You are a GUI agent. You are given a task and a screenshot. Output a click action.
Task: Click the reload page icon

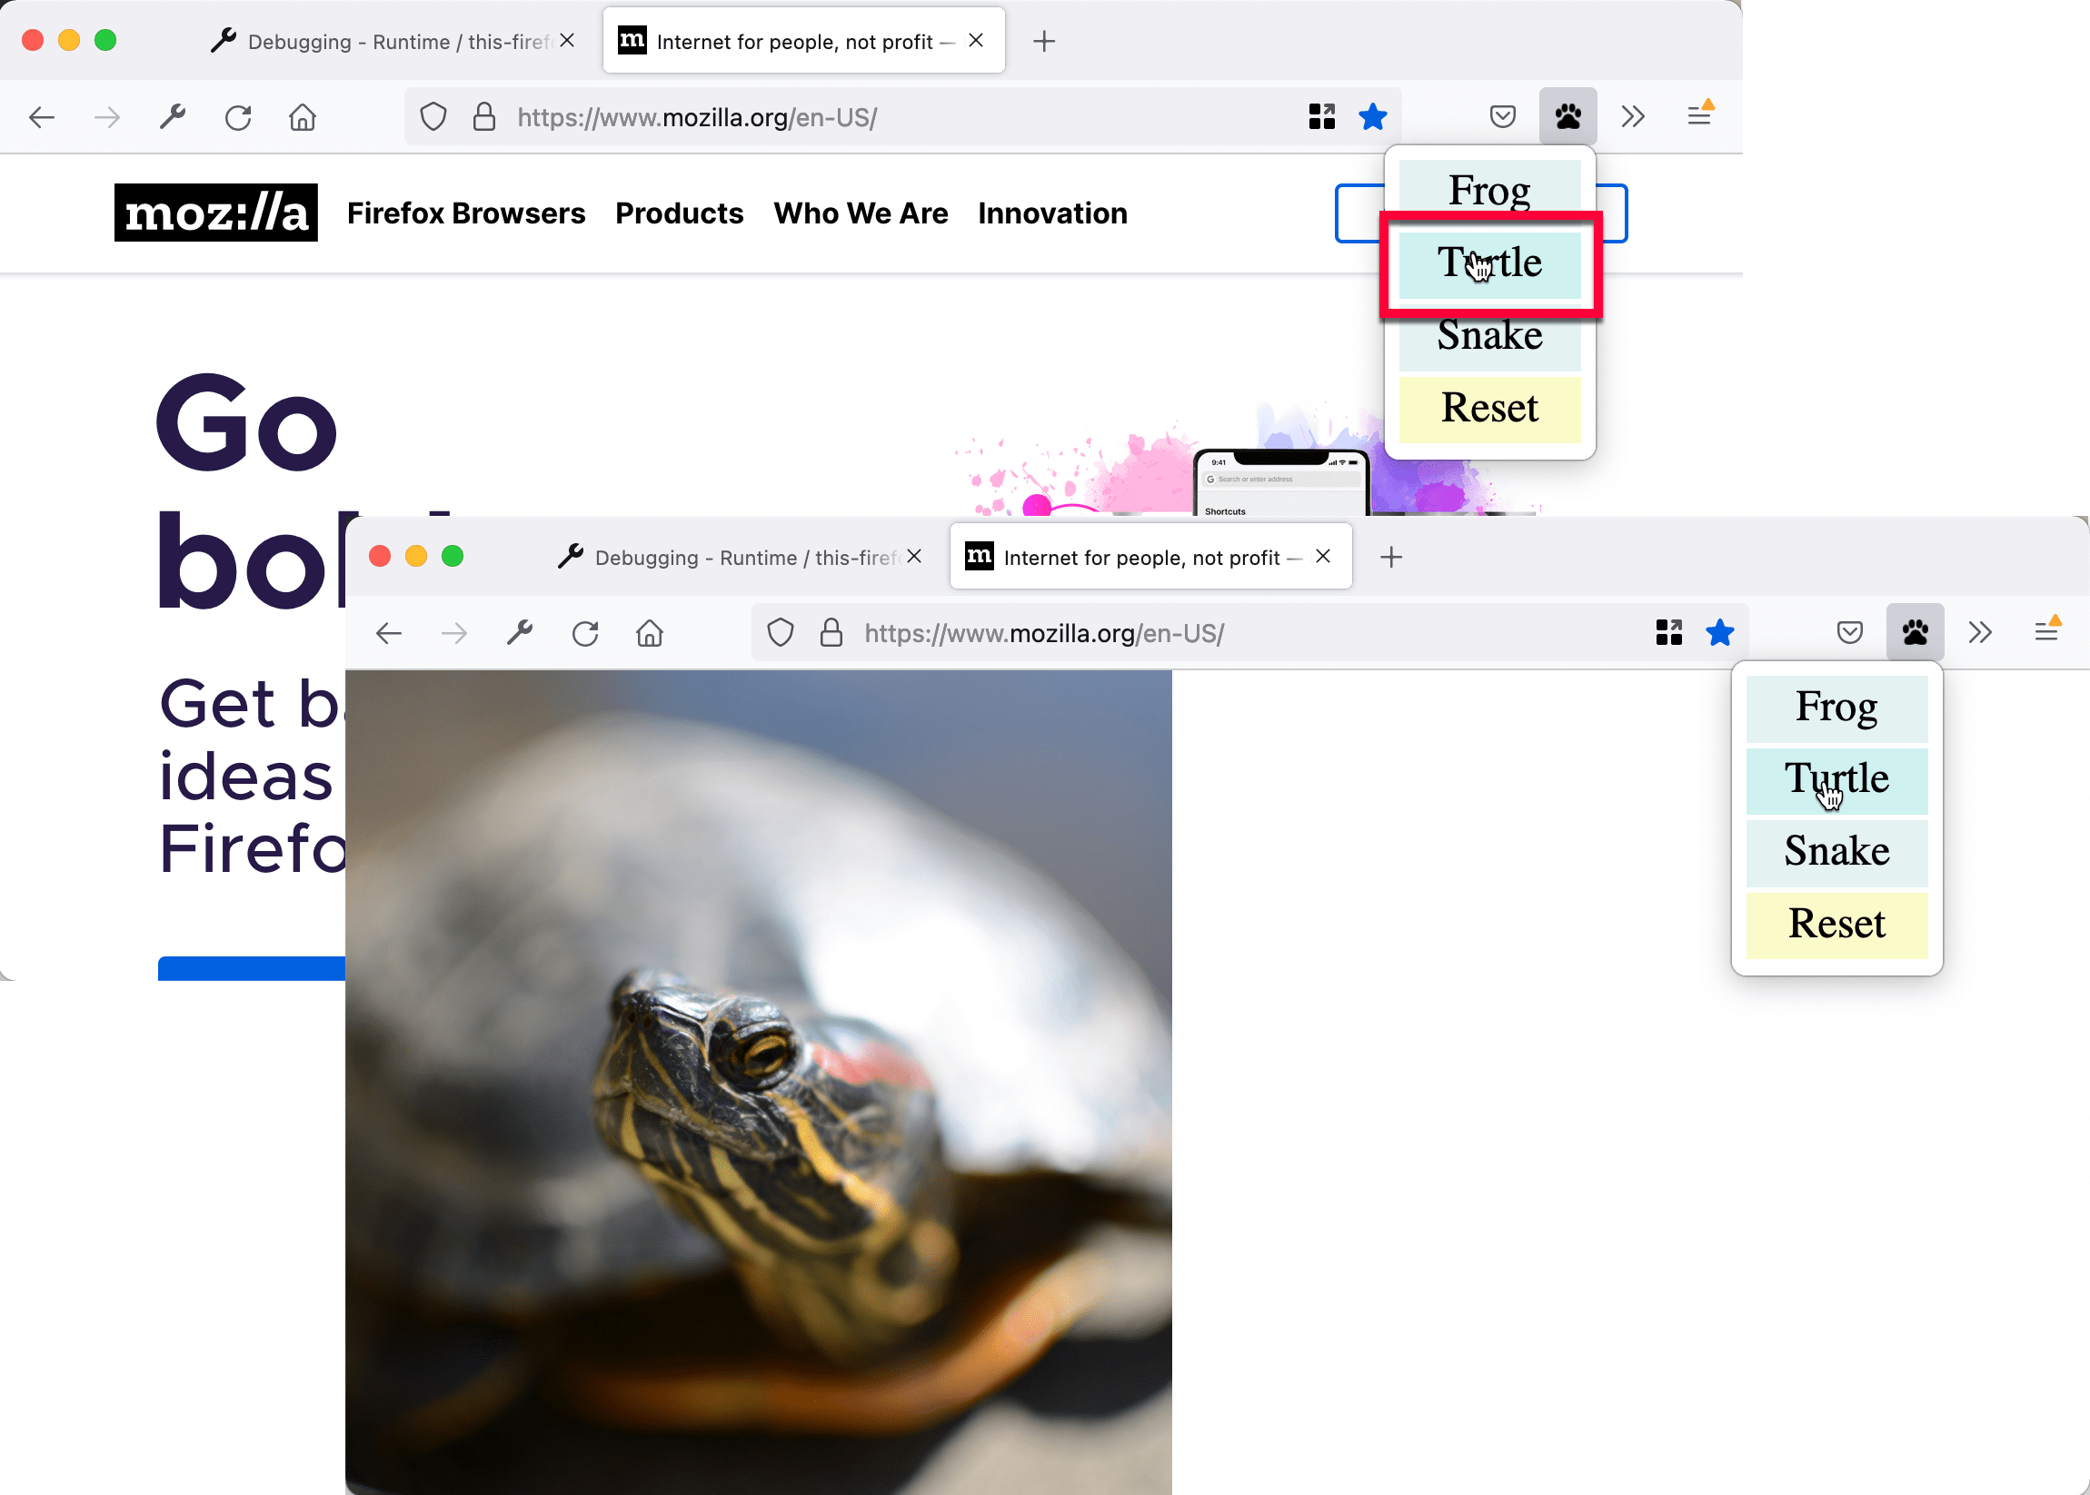point(240,114)
